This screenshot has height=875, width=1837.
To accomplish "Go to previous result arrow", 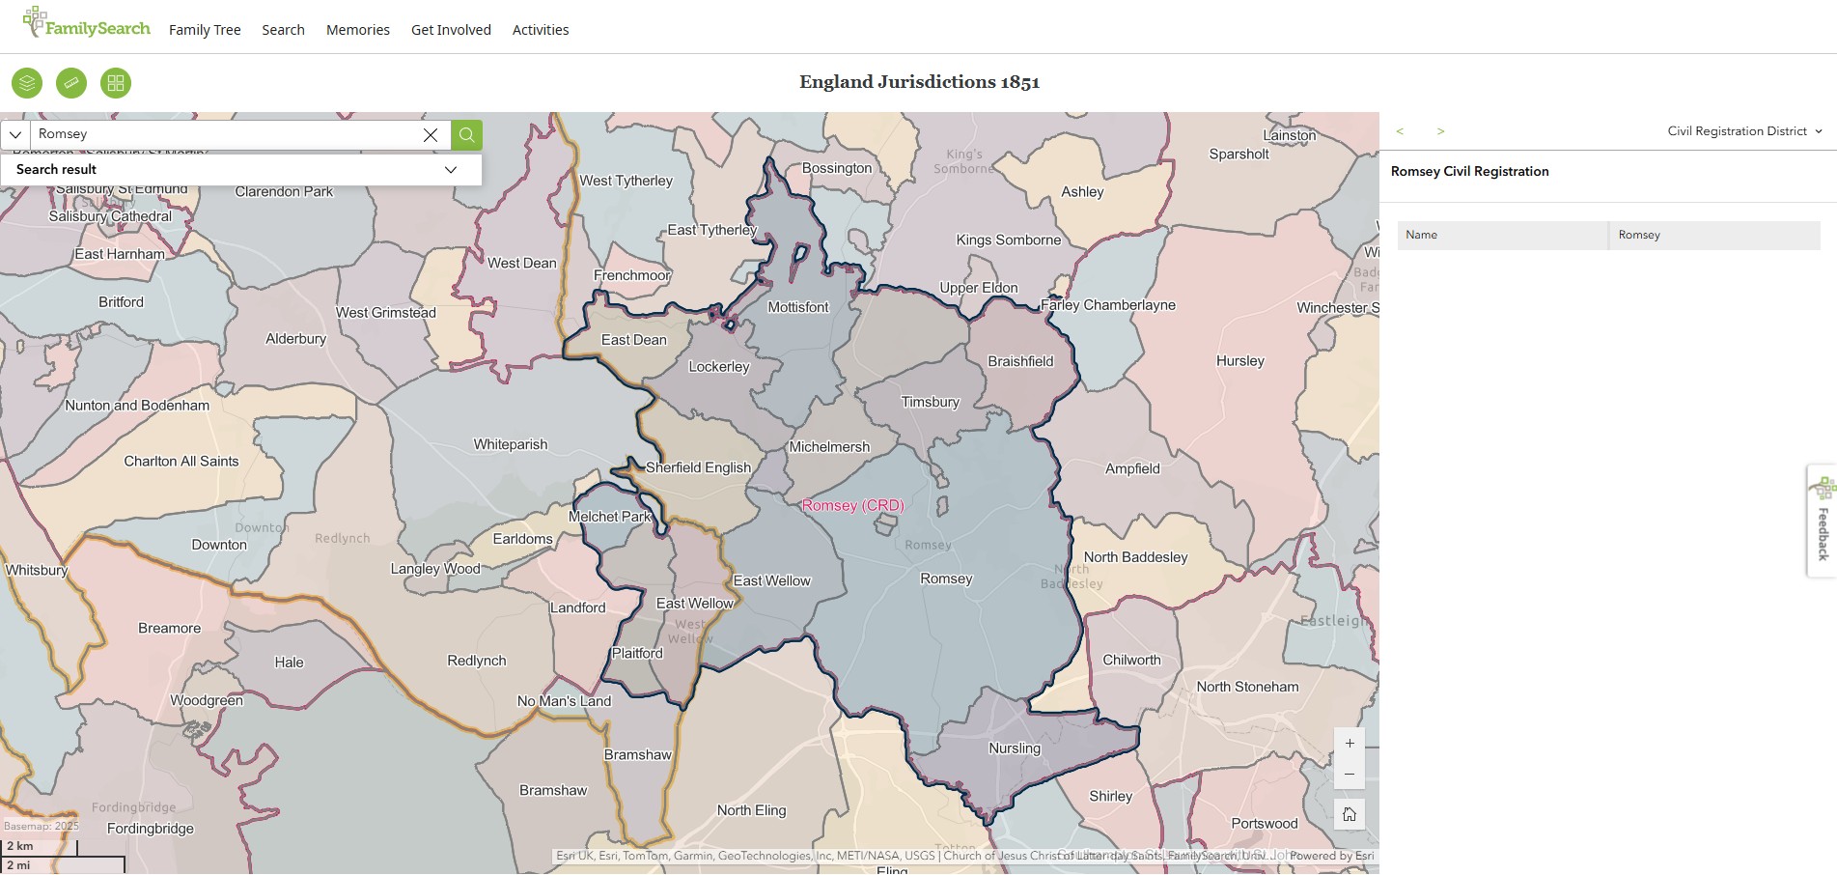I will (1400, 131).
